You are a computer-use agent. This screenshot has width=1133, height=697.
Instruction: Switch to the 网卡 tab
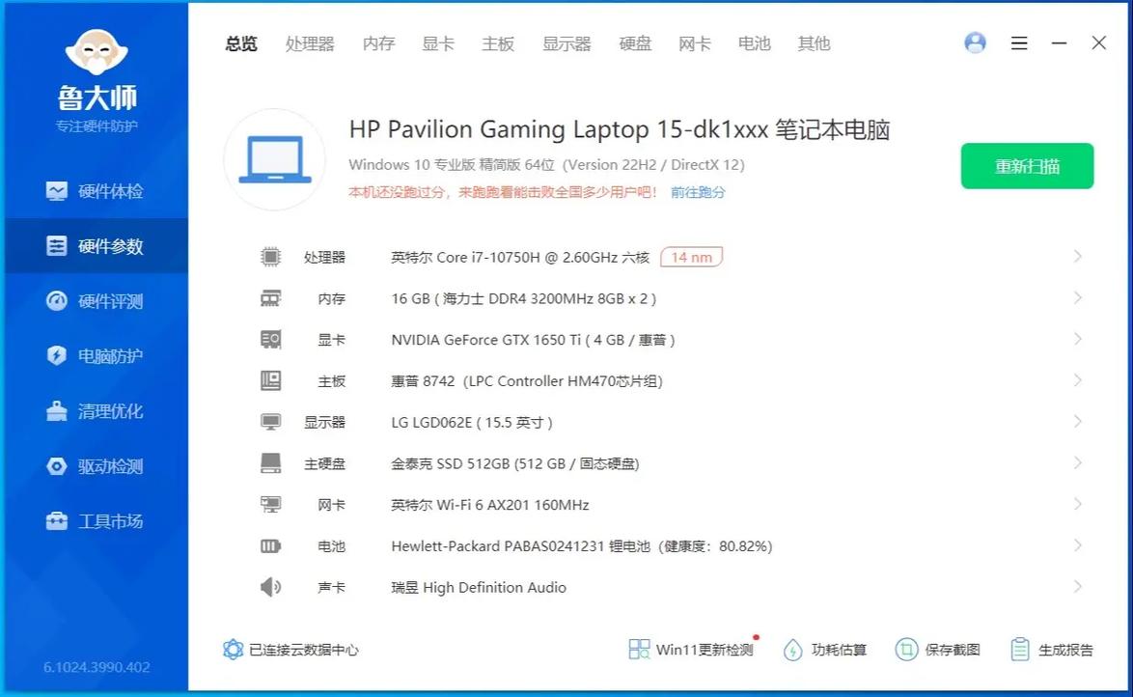pos(695,43)
